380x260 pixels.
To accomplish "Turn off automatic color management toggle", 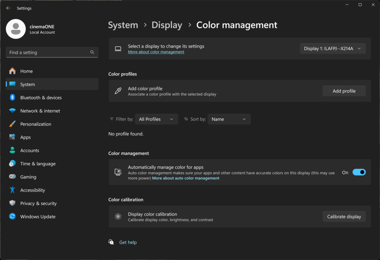I will click(x=359, y=172).
